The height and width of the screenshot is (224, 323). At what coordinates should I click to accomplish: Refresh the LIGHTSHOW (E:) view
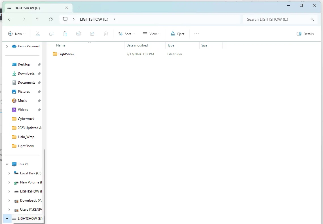(51, 19)
